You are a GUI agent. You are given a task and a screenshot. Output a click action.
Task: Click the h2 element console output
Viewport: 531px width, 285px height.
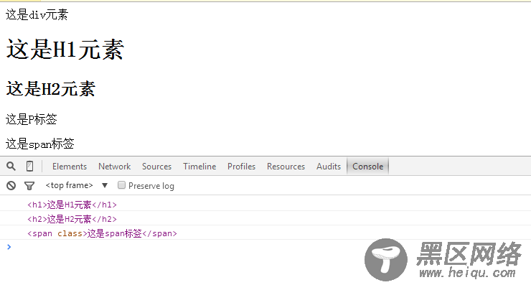tap(72, 219)
